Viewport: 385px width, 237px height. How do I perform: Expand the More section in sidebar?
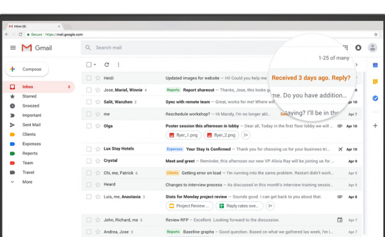[x=27, y=182]
